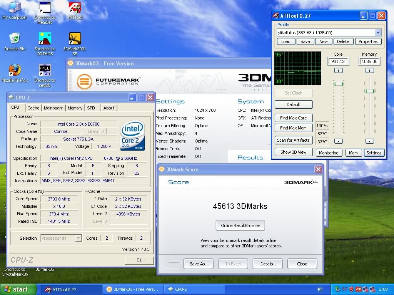Open Online ResultBrowser
This screenshot has width=394, height=295.
(x=240, y=225)
